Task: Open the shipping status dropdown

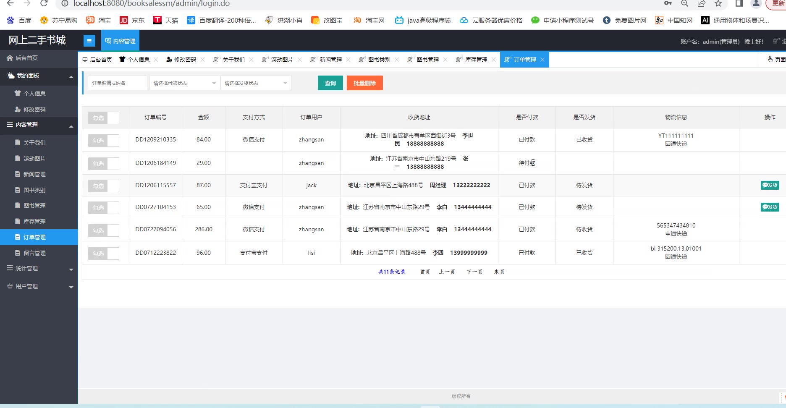Action: point(256,83)
